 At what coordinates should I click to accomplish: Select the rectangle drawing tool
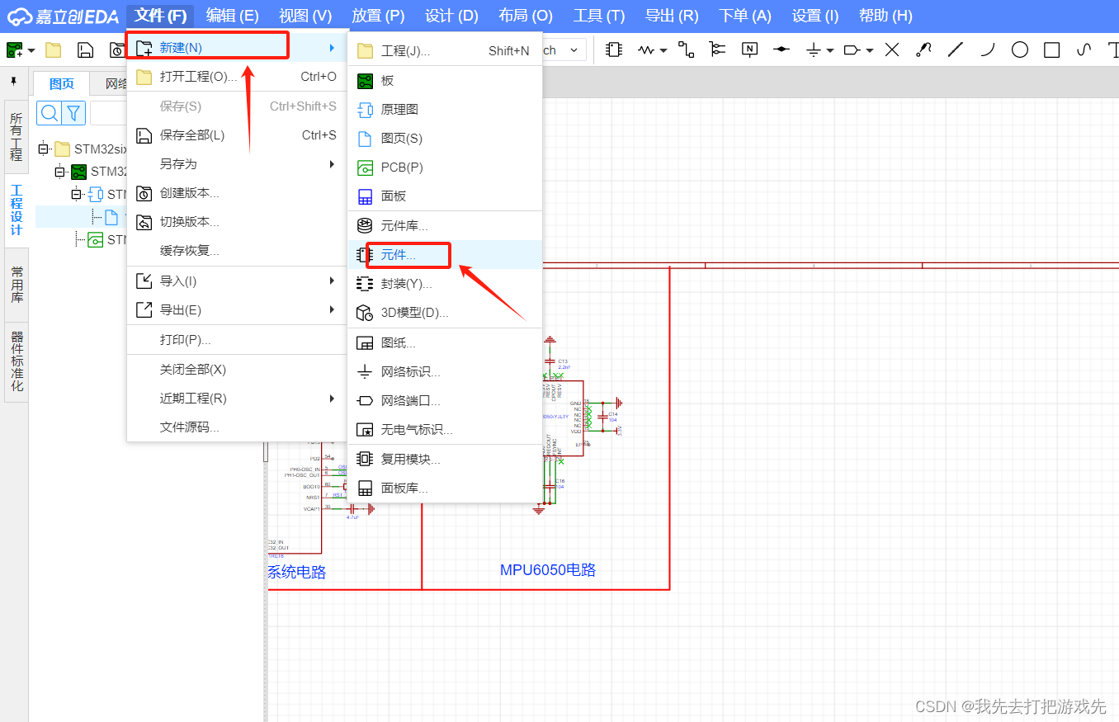click(1051, 50)
